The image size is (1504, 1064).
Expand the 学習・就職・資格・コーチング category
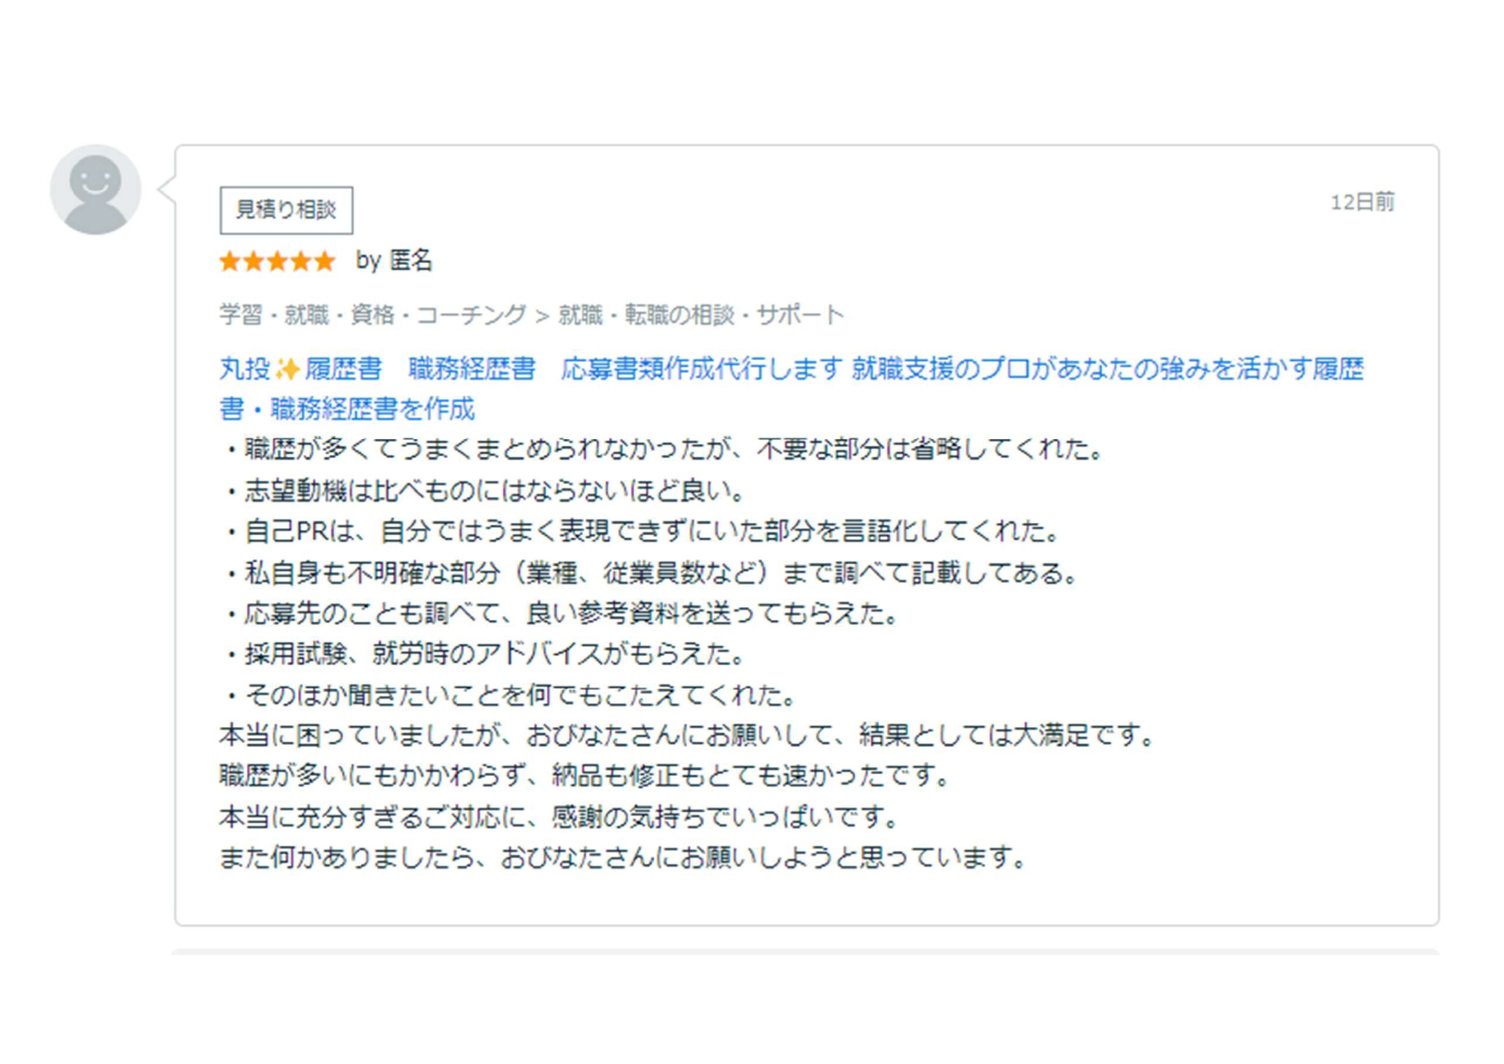pos(372,314)
